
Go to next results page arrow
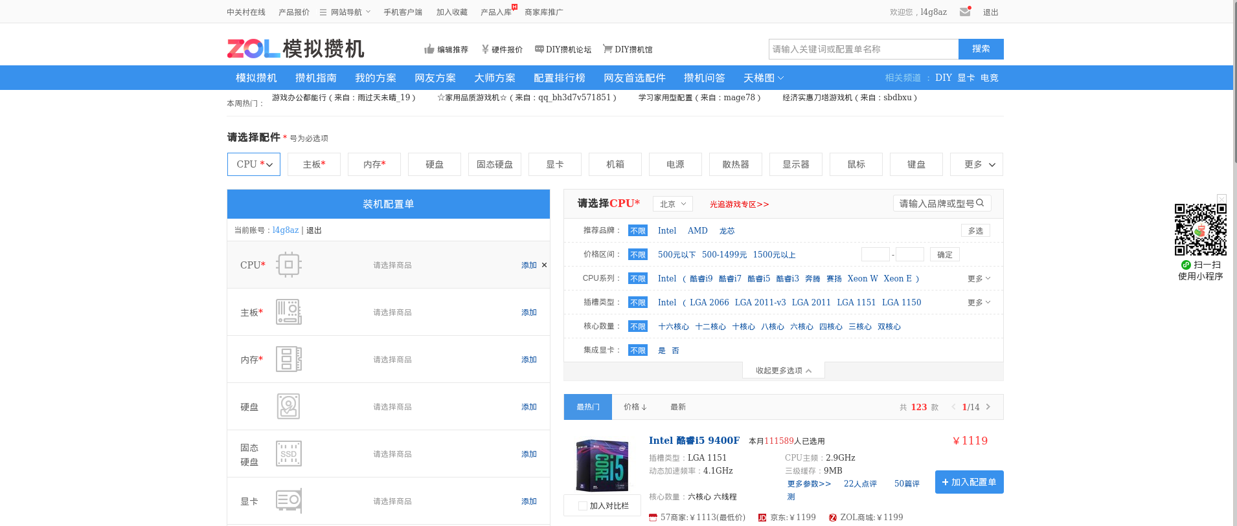[988, 407]
